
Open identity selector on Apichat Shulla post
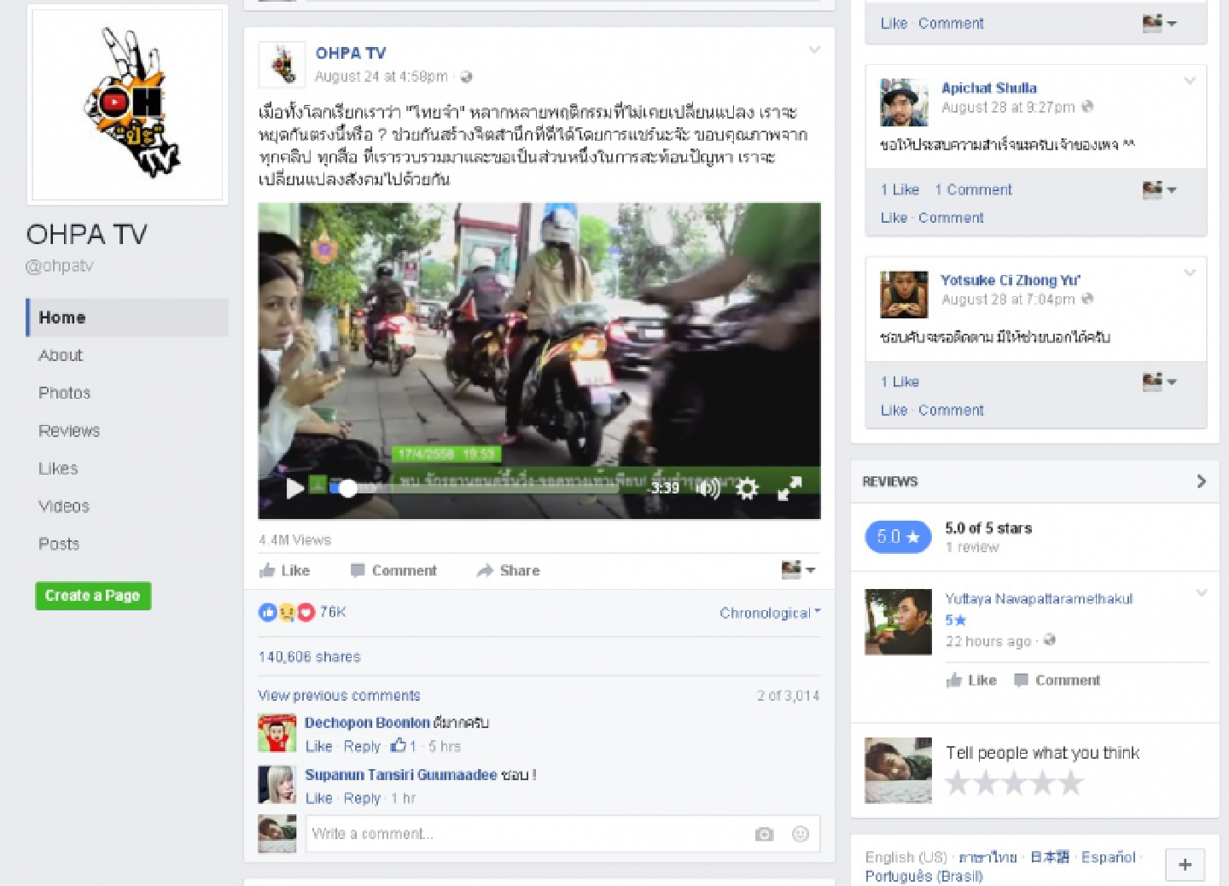[1160, 189]
